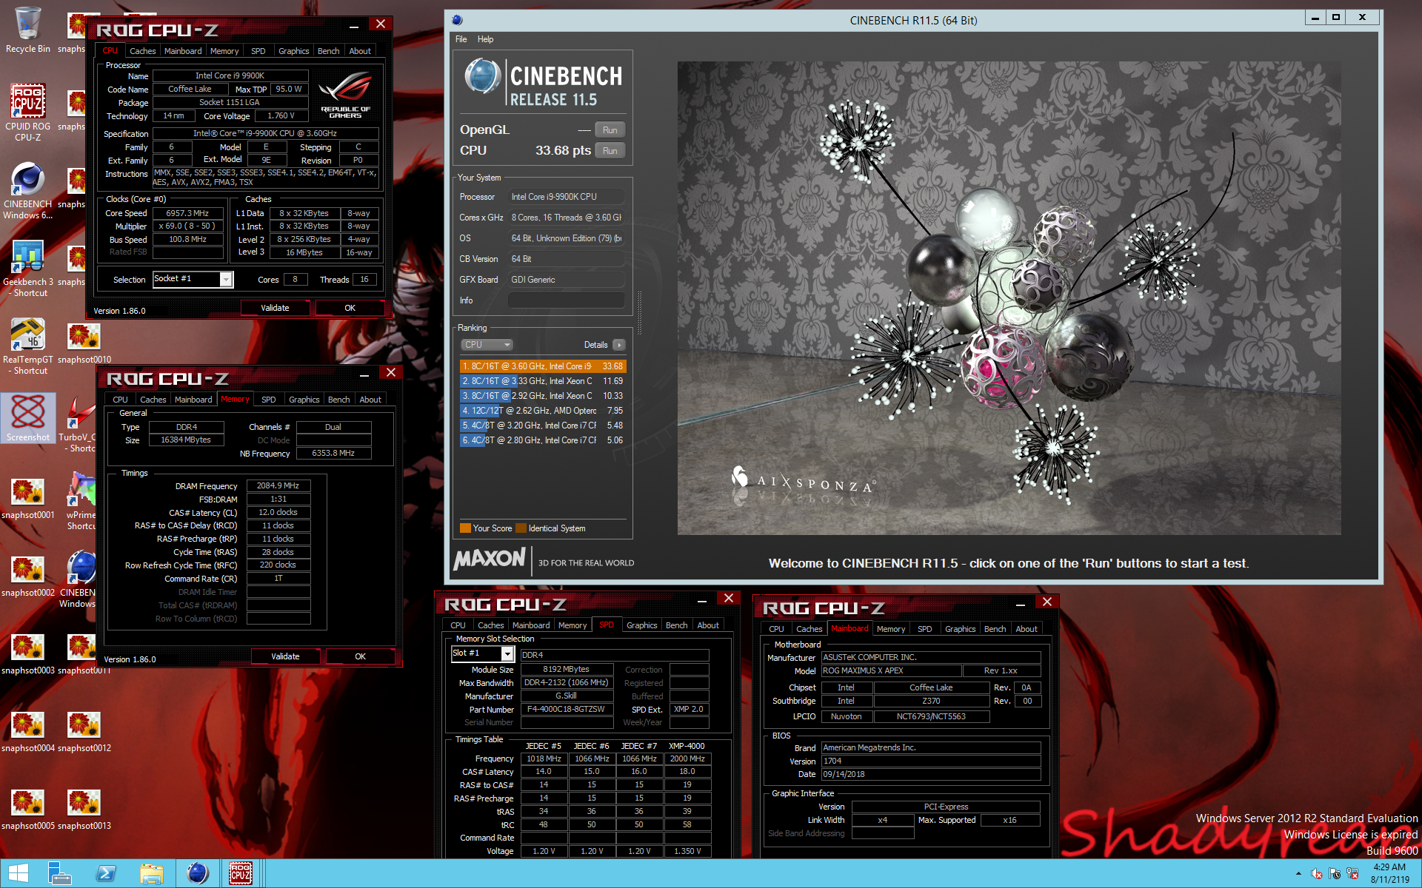Click Validate in the Memory CPU-Z window
1422x888 pixels.
tap(285, 656)
